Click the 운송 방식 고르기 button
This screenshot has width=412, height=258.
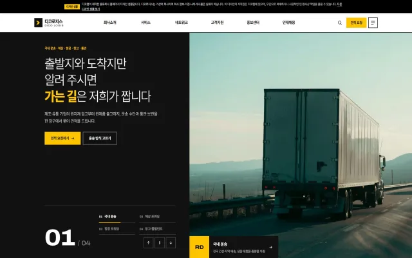(100, 138)
